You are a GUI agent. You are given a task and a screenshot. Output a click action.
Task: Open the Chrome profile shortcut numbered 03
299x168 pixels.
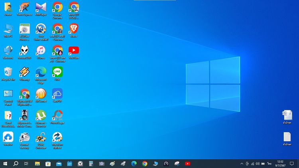pos(57,54)
